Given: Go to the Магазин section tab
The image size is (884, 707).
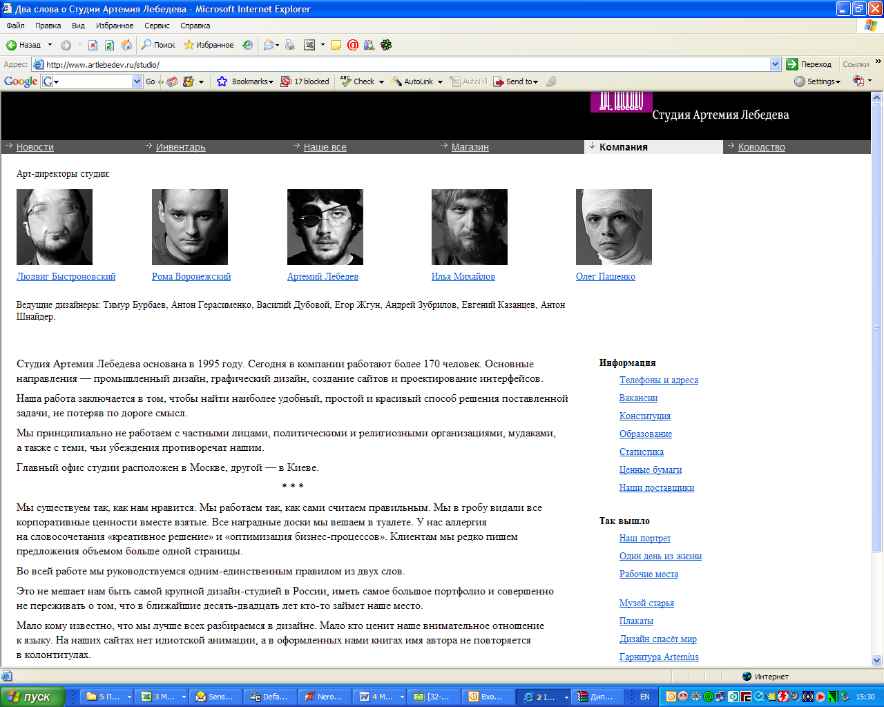Looking at the screenshot, I should pos(470,147).
